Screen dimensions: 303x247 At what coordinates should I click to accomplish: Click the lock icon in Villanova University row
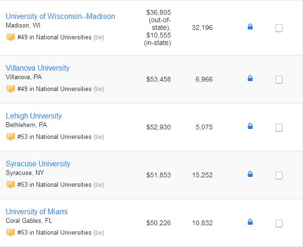point(250,78)
